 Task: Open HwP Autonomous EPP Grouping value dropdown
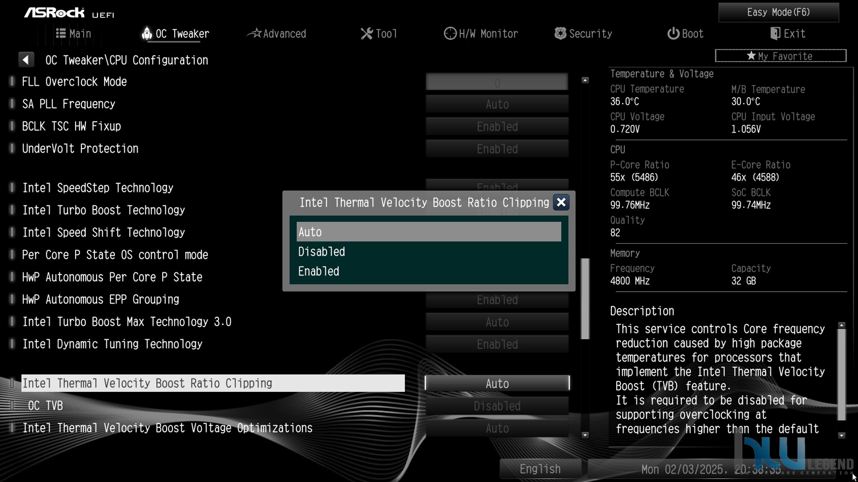pyautogui.click(x=497, y=300)
